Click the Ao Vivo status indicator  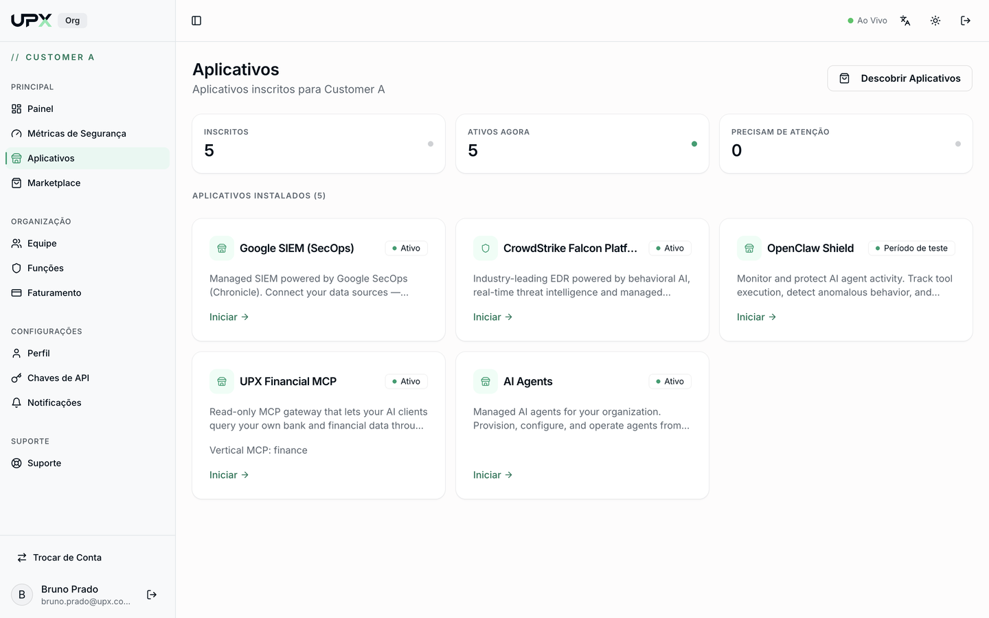pos(867,21)
